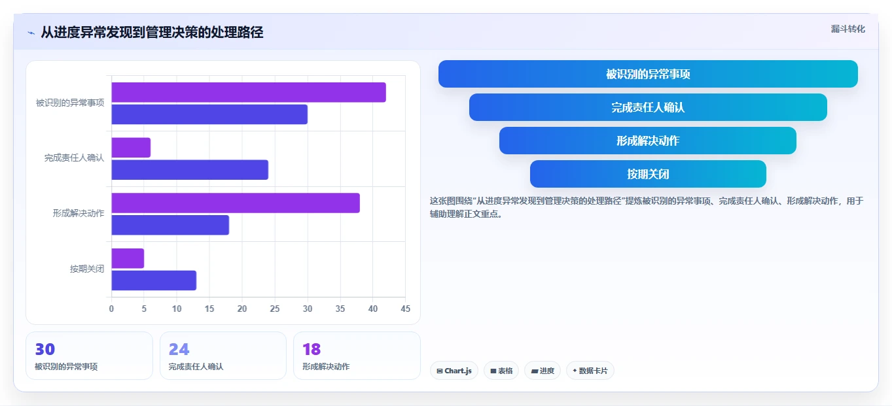Click the blue bar for 被识别的异常事项

coord(209,114)
